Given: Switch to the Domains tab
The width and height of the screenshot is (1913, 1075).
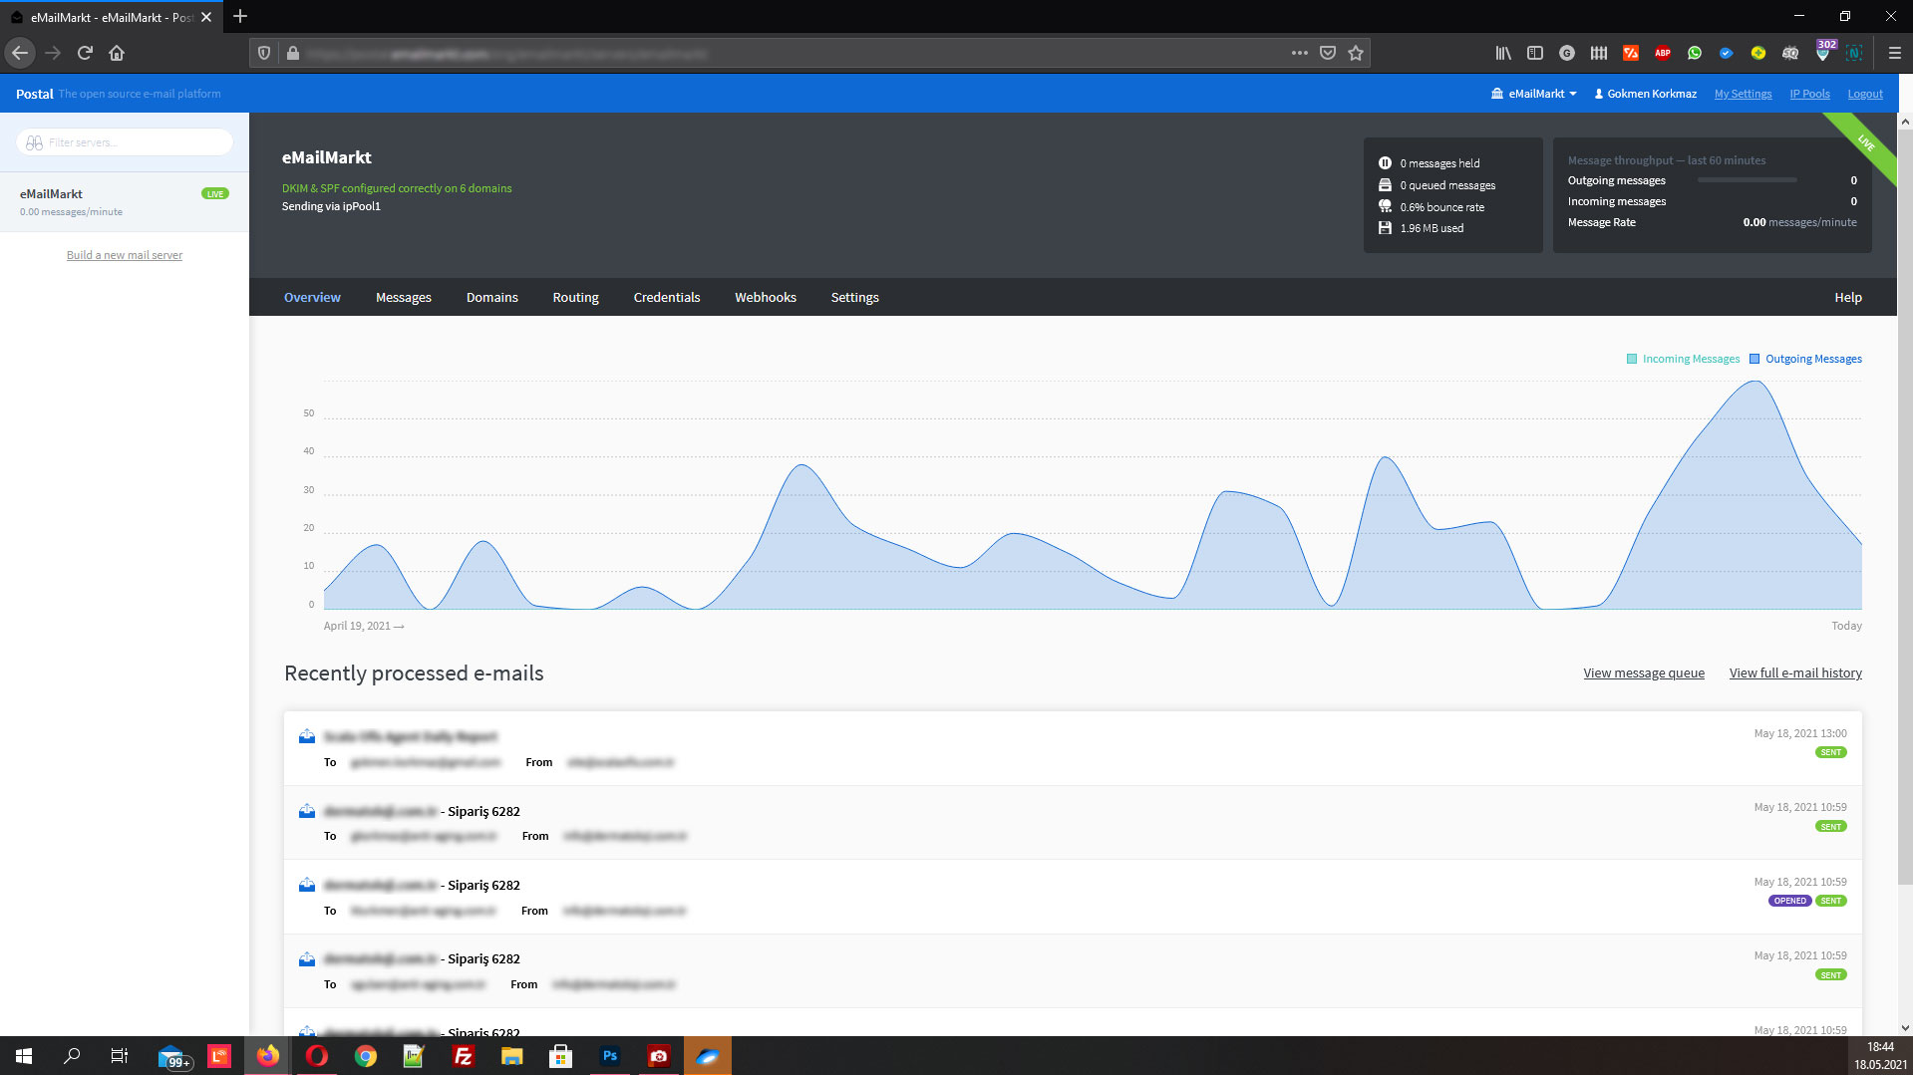Looking at the screenshot, I should [492, 297].
